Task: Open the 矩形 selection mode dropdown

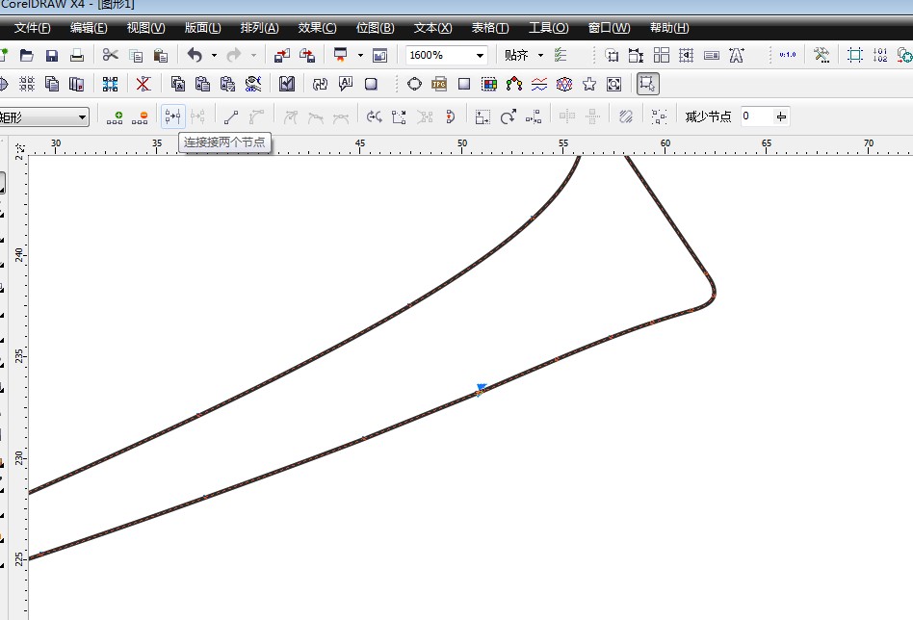Action: pos(83,117)
